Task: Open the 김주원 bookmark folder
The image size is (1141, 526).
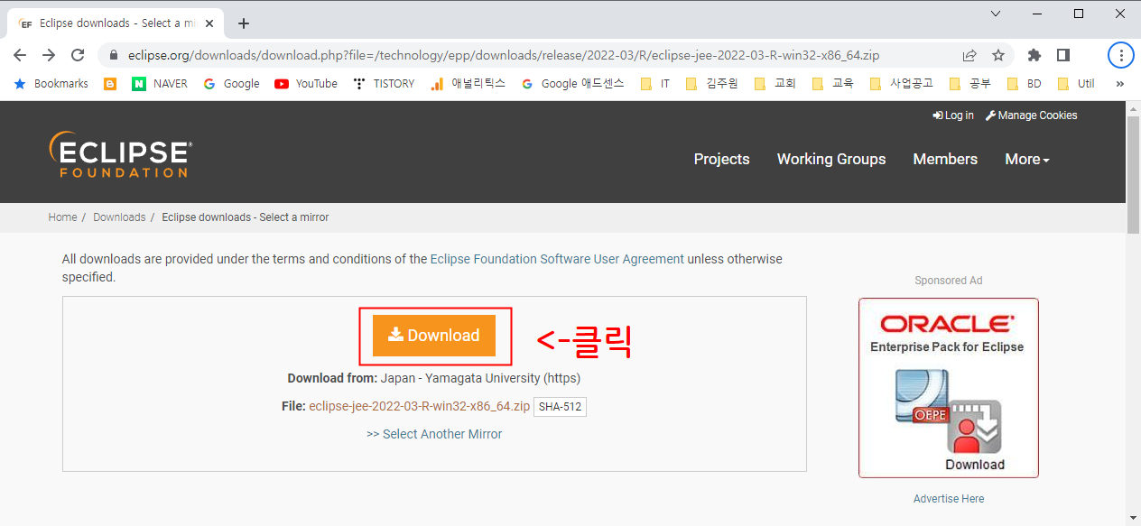Action: coord(711,83)
